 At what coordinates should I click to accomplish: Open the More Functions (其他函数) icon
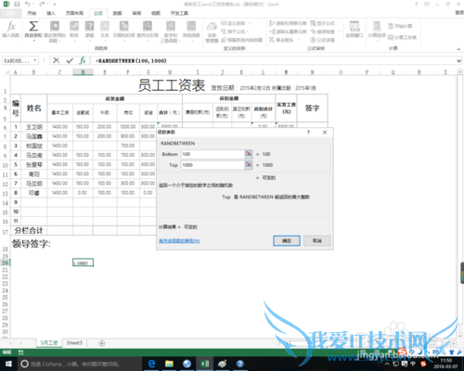(191, 26)
